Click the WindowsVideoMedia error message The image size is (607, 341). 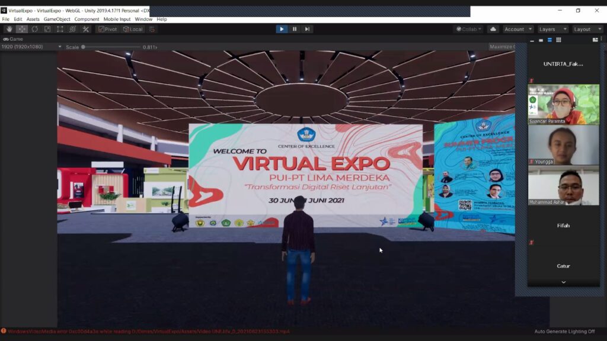[x=149, y=332]
